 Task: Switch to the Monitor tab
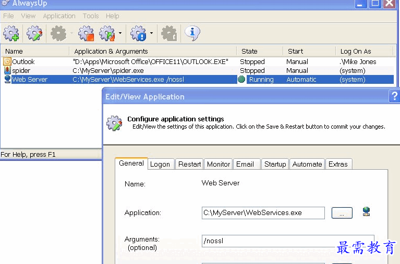click(218, 164)
